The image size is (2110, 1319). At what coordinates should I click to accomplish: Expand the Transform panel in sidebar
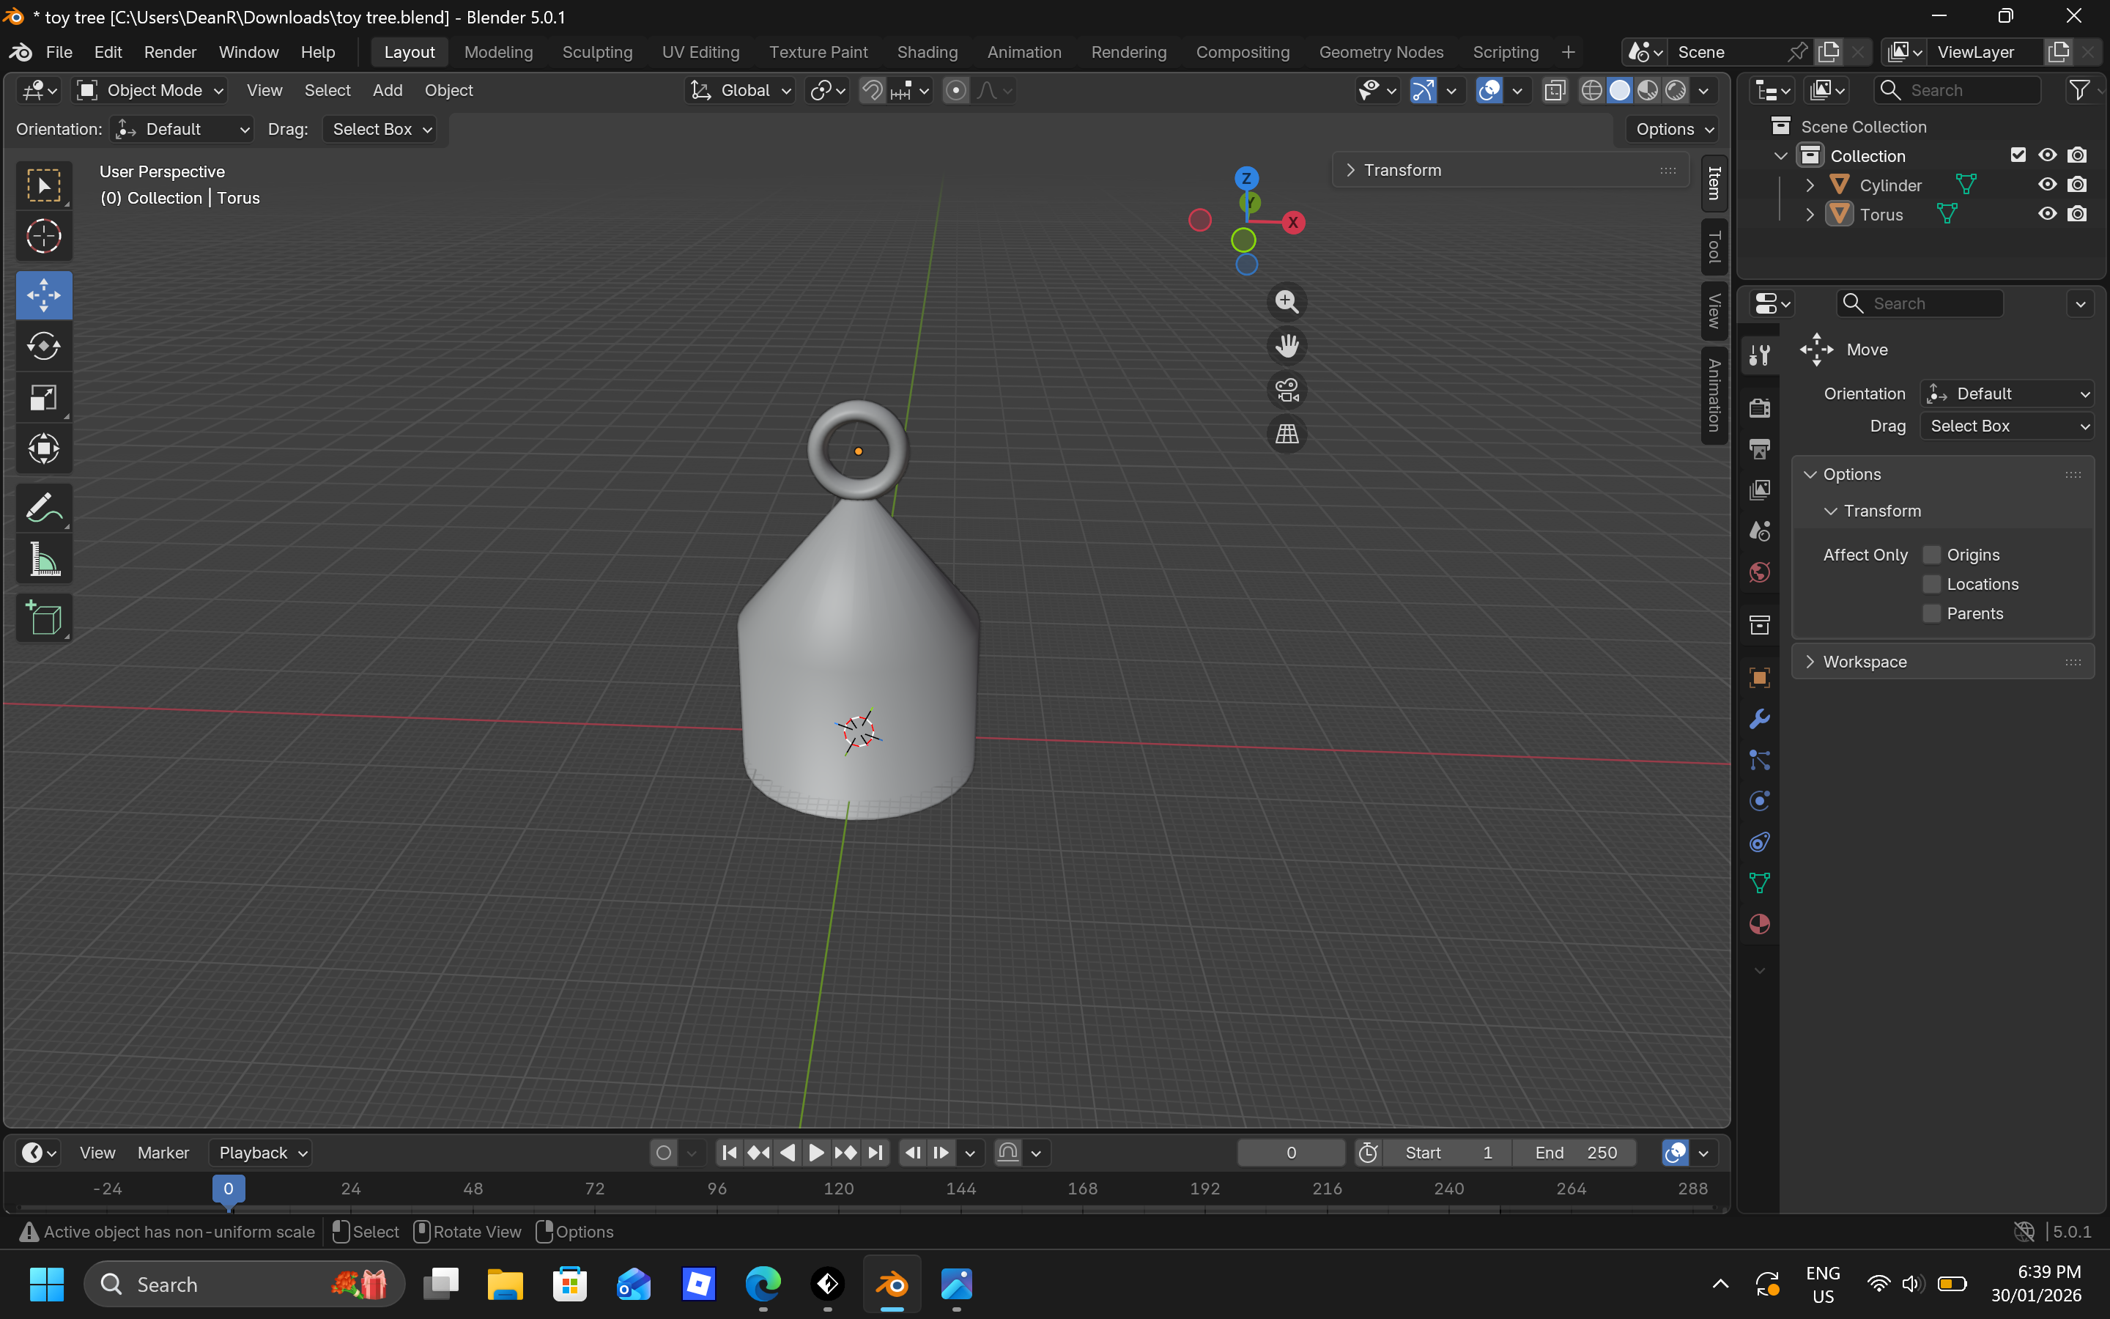pyautogui.click(x=1510, y=170)
